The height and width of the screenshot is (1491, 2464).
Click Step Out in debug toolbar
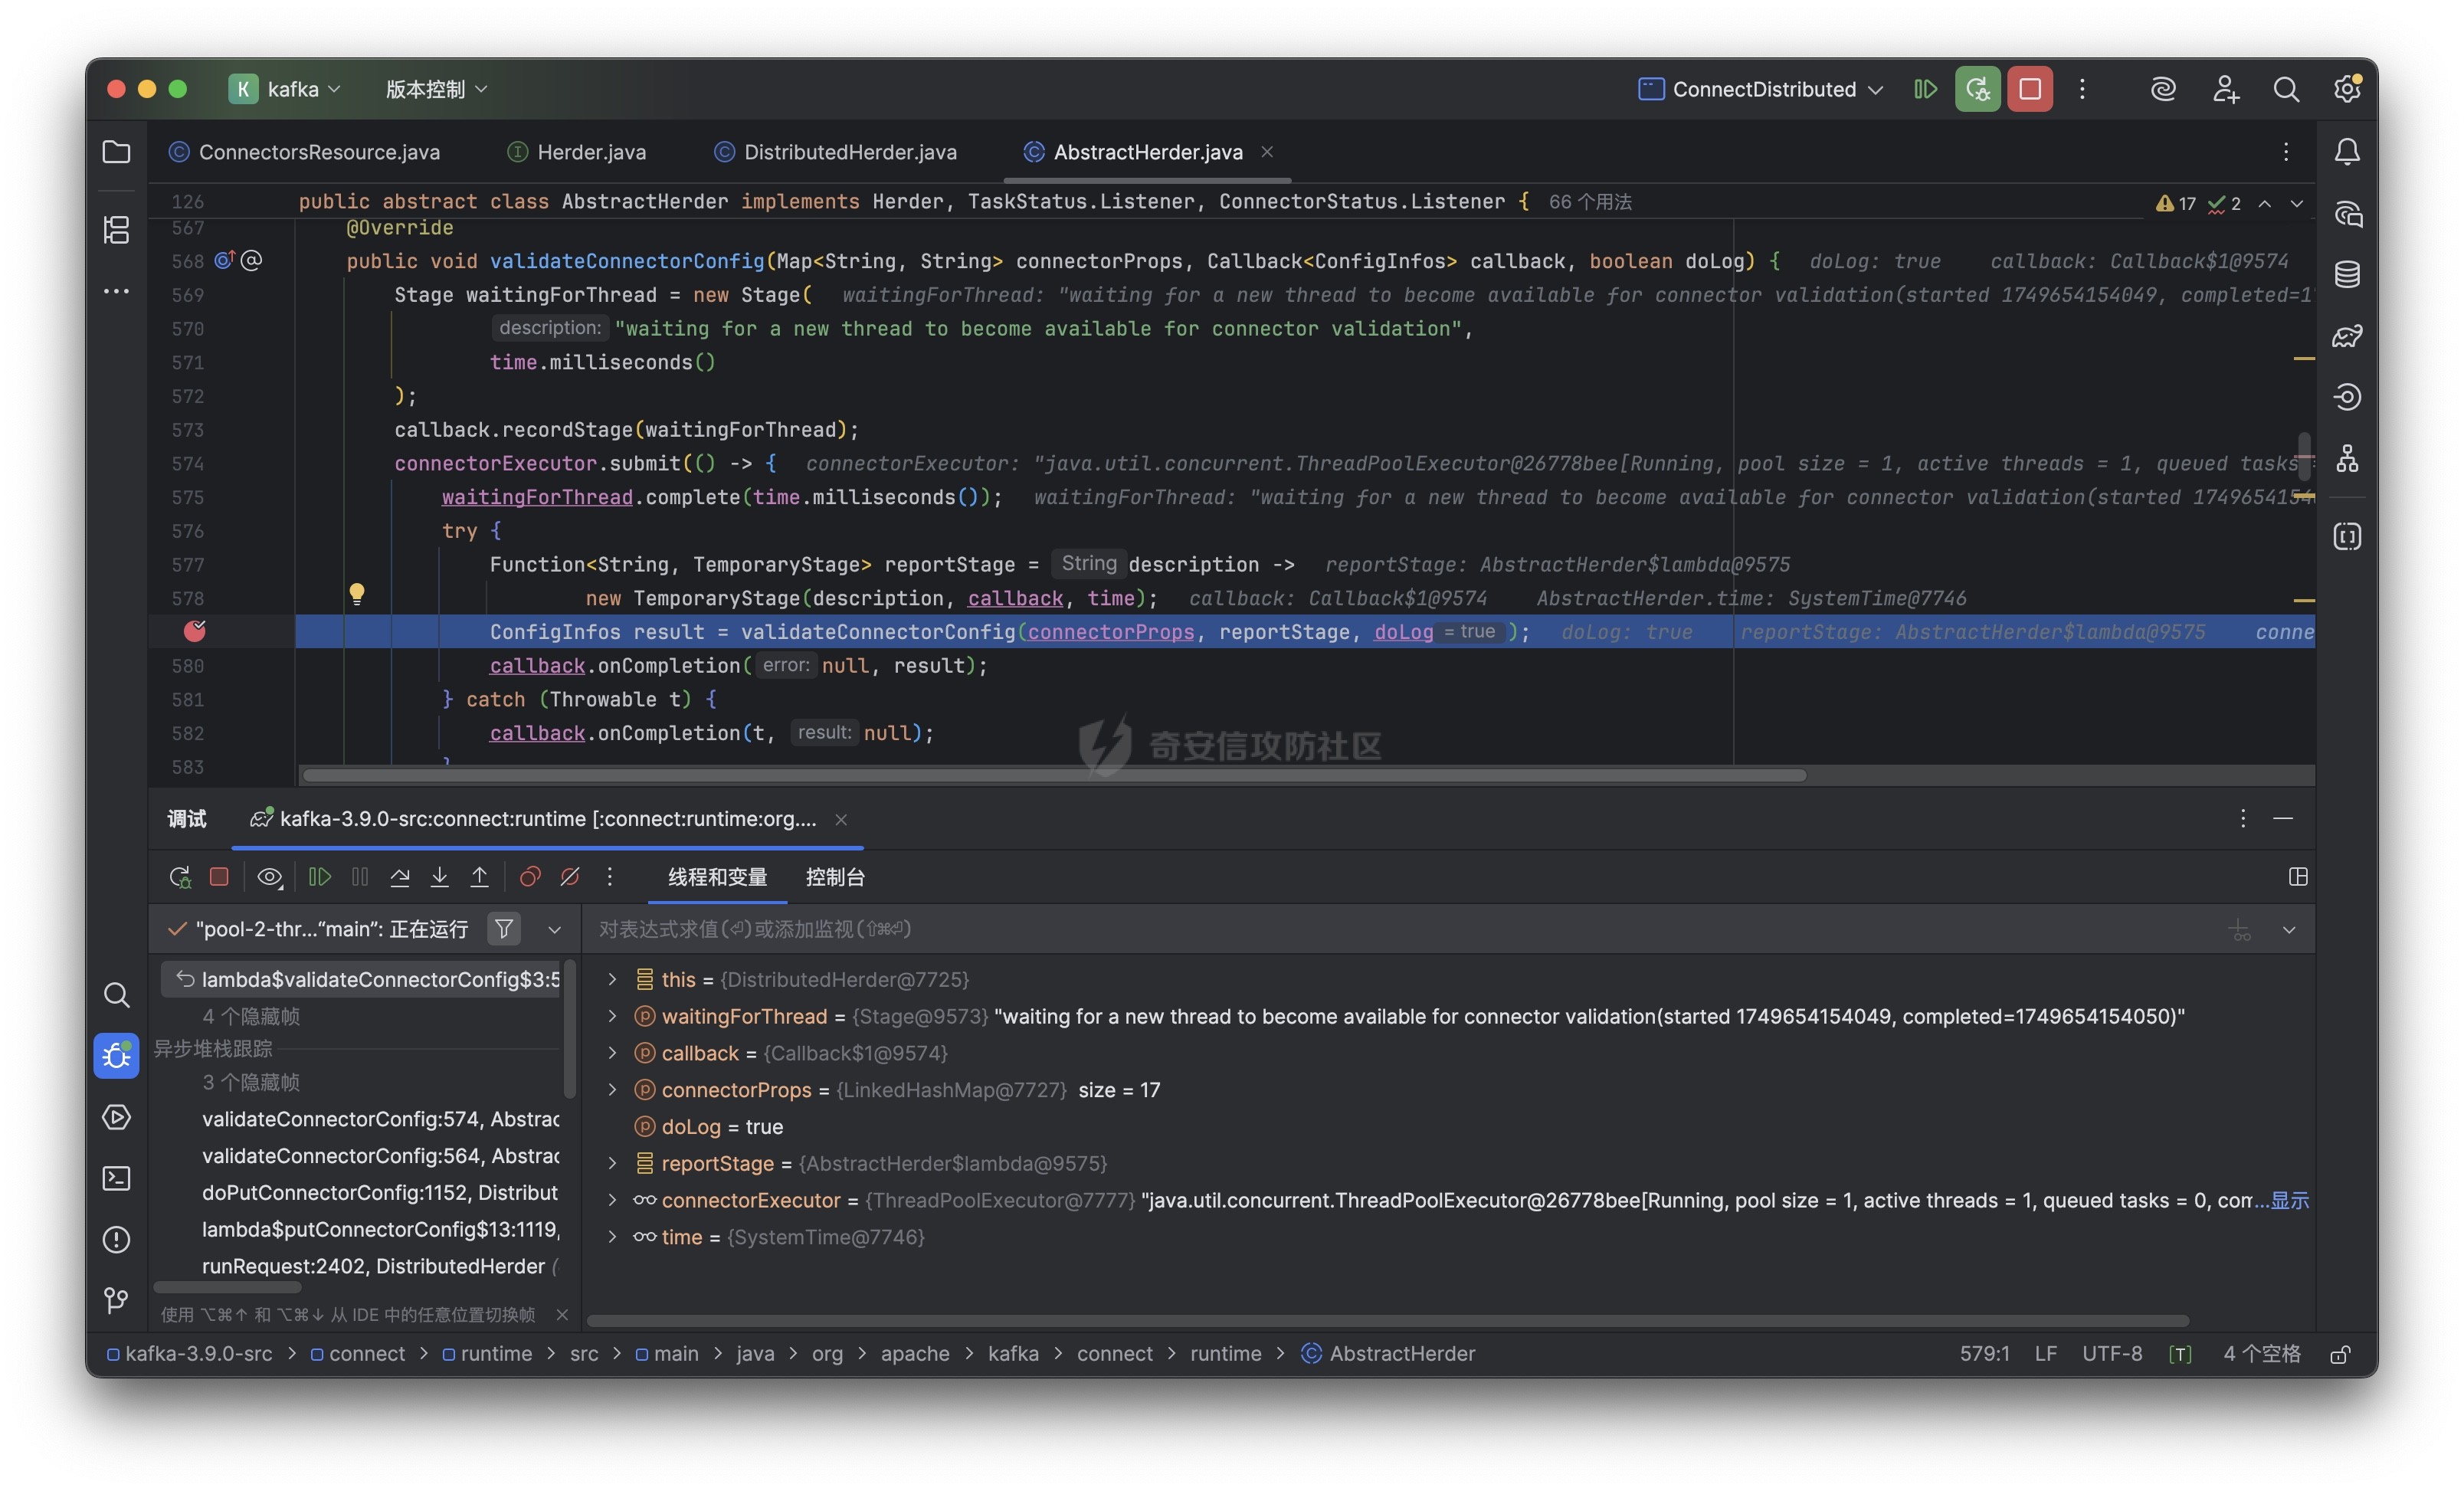tap(479, 877)
